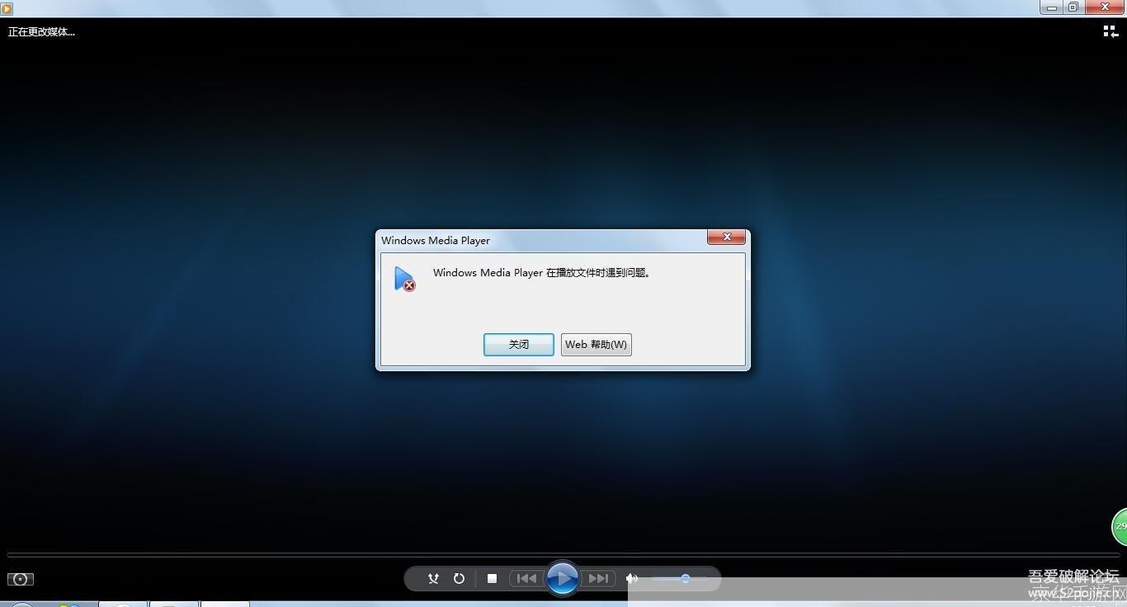Screen dimensions: 1127x607
Task: Click the round blue Play button
Action: click(563, 578)
